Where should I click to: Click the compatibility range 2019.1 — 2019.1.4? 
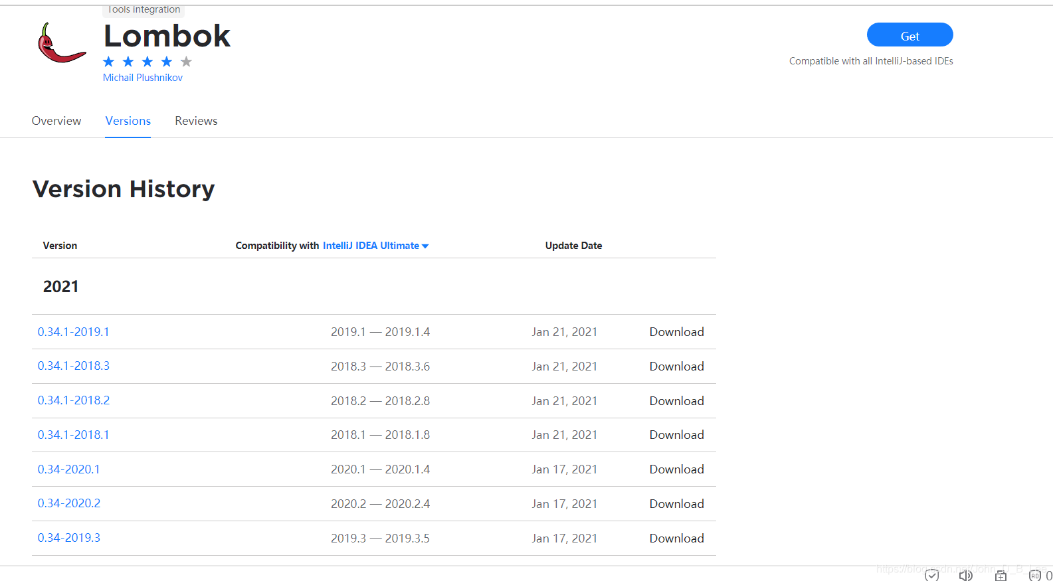pyautogui.click(x=380, y=332)
